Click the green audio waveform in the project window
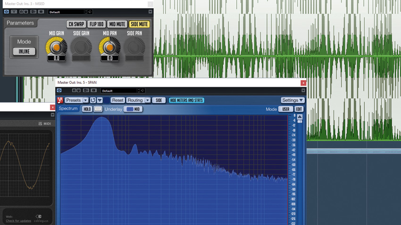This screenshot has width=401, height=225. 277,56
